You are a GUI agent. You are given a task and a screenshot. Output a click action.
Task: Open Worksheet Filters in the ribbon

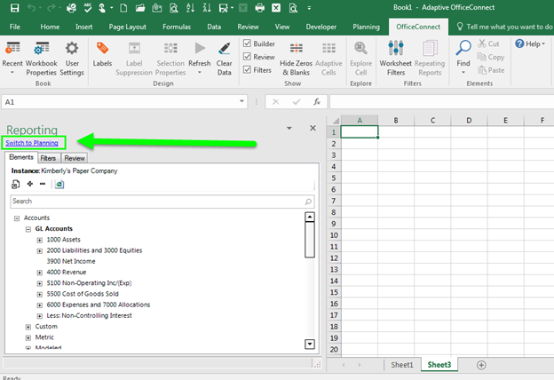[395, 59]
